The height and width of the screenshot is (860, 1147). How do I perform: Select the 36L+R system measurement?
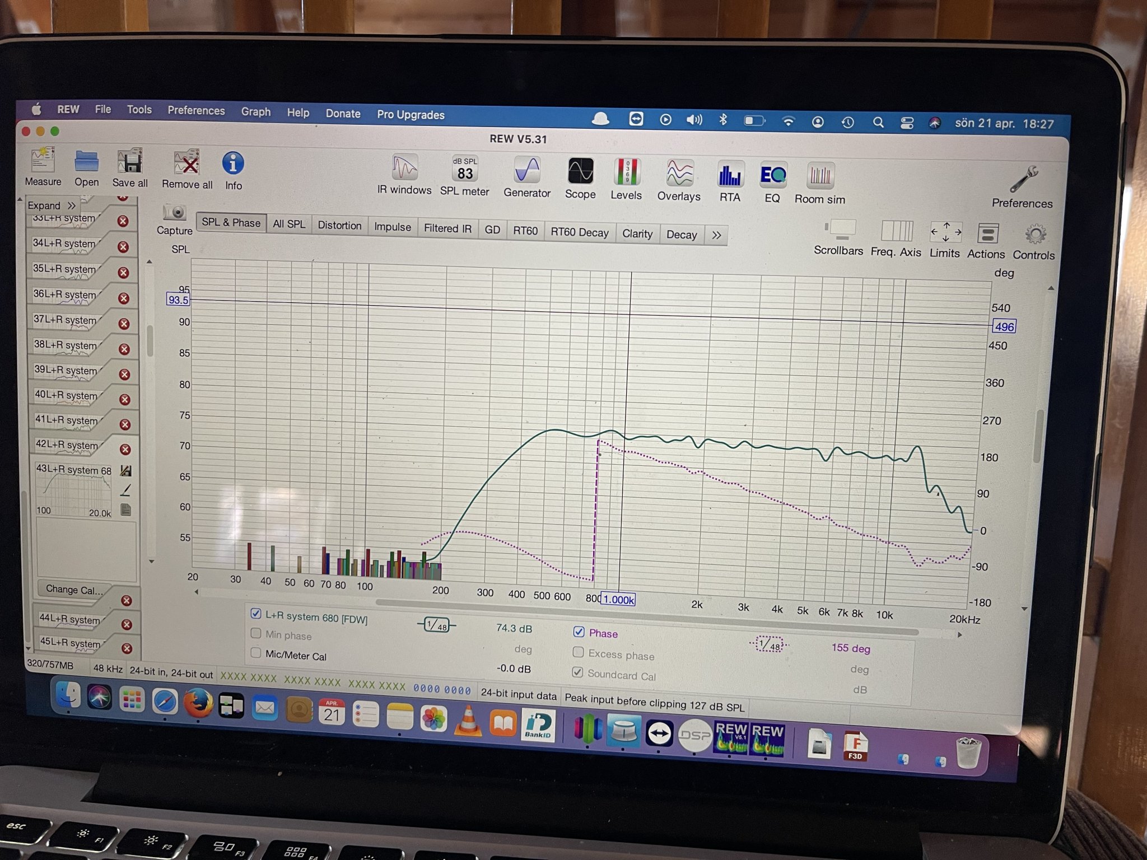(x=65, y=294)
